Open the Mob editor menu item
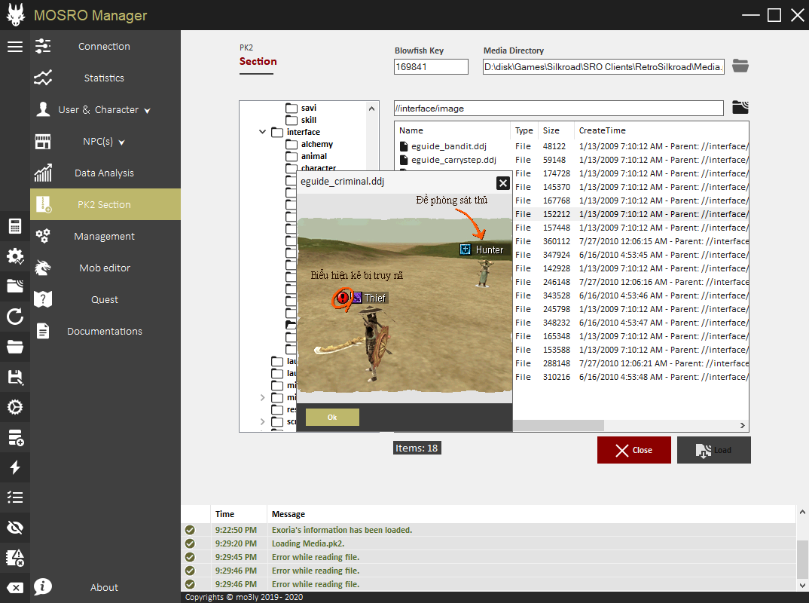Screen dimensions: 809x603 105,268
